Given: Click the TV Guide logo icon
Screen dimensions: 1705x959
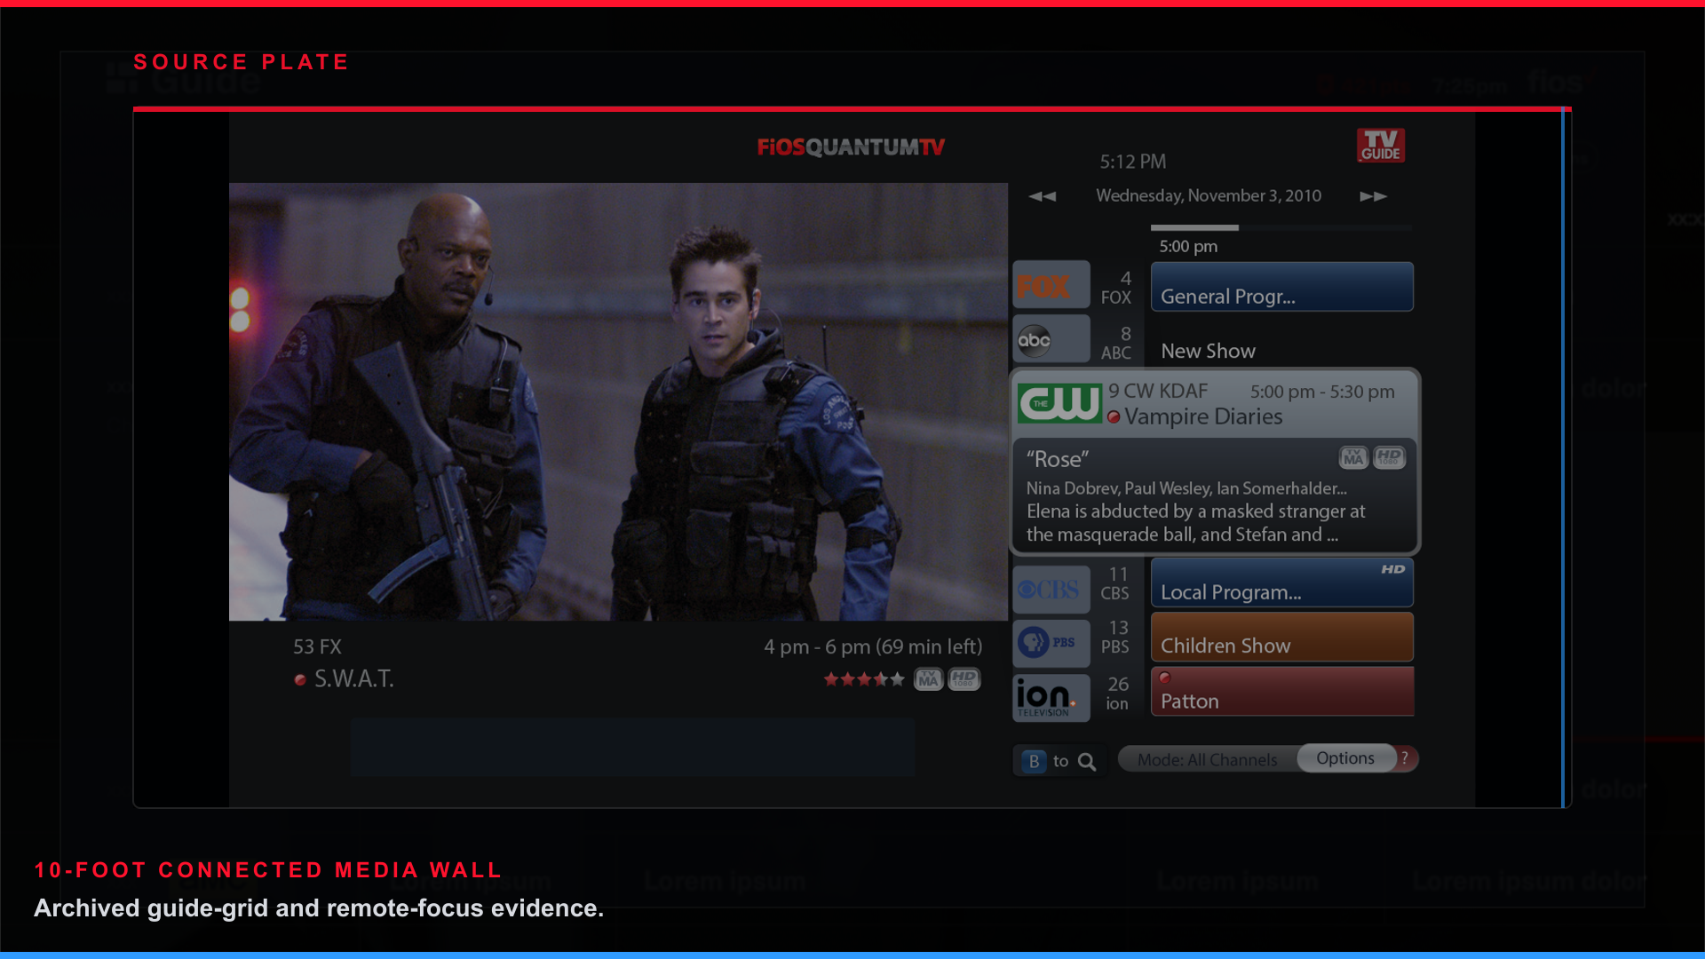Looking at the screenshot, I should pos(1381,146).
